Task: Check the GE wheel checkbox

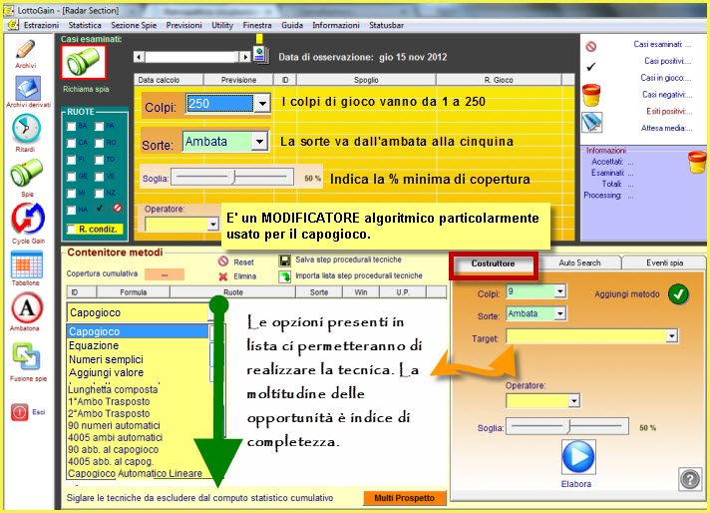Action: coord(71,177)
